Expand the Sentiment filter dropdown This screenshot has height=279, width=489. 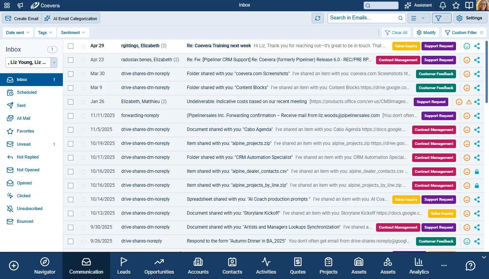tap(73, 33)
